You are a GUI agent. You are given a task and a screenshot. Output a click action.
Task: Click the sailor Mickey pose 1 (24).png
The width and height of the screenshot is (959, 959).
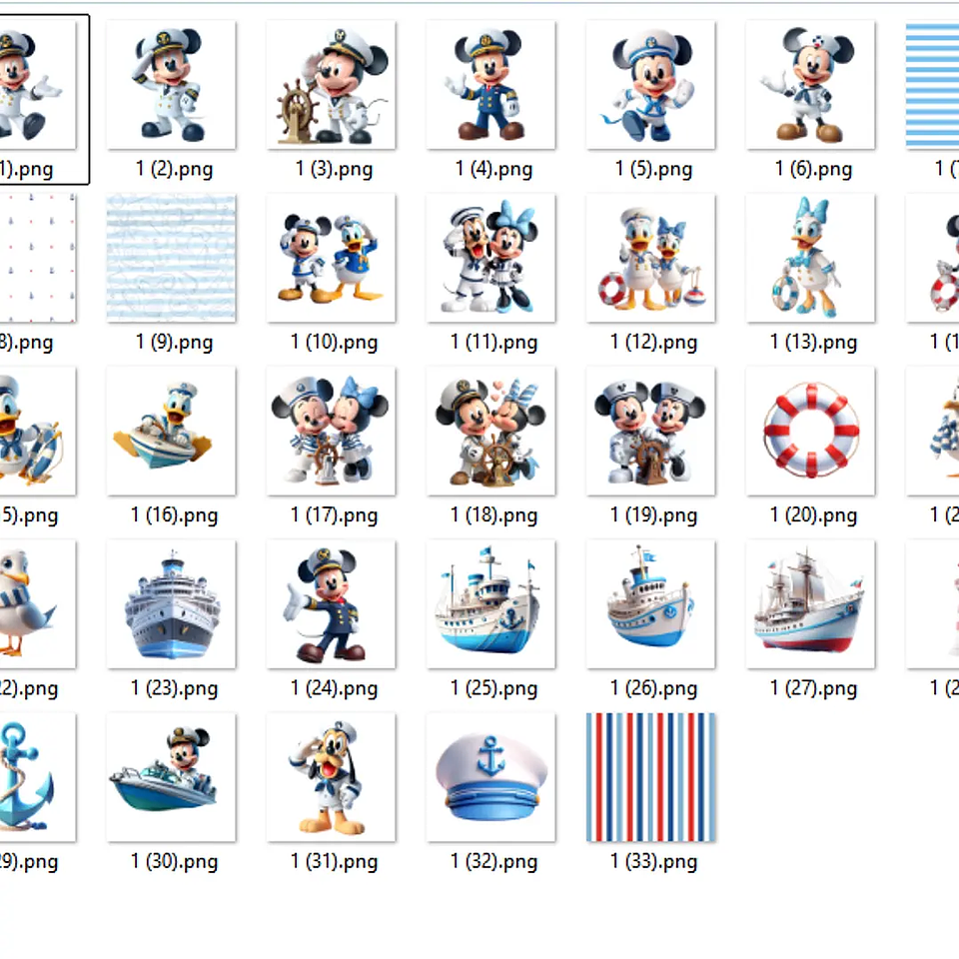331,603
